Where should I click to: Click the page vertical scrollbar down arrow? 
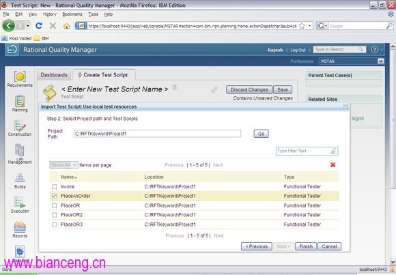[393, 261]
